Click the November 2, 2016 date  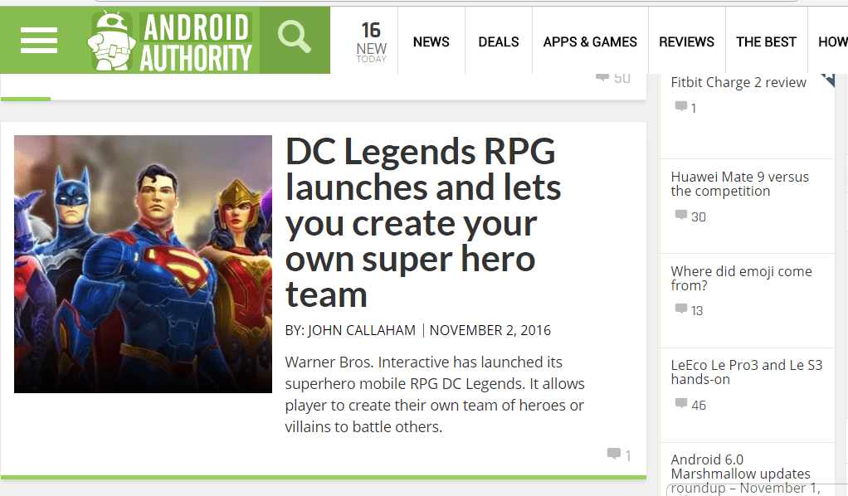pyautogui.click(x=490, y=330)
